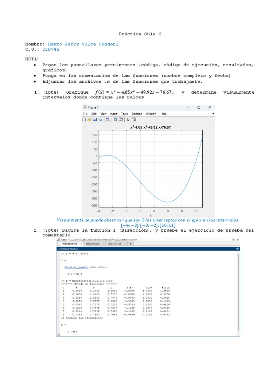The image size is (280, 373).
Task: Click the Print Figure icon
Action: point(101,119)
